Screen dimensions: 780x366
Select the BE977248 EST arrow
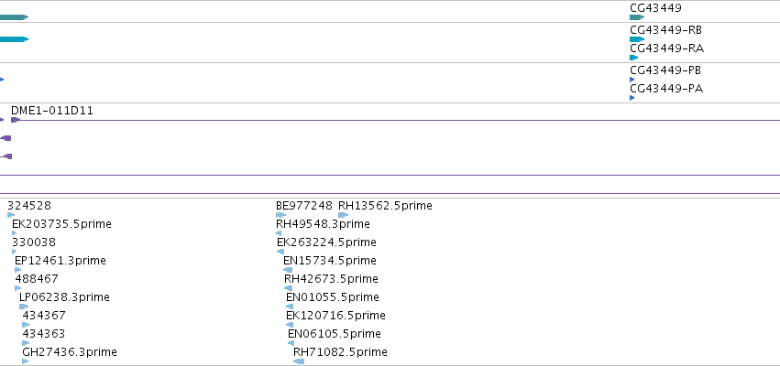[x=281, y=215]
